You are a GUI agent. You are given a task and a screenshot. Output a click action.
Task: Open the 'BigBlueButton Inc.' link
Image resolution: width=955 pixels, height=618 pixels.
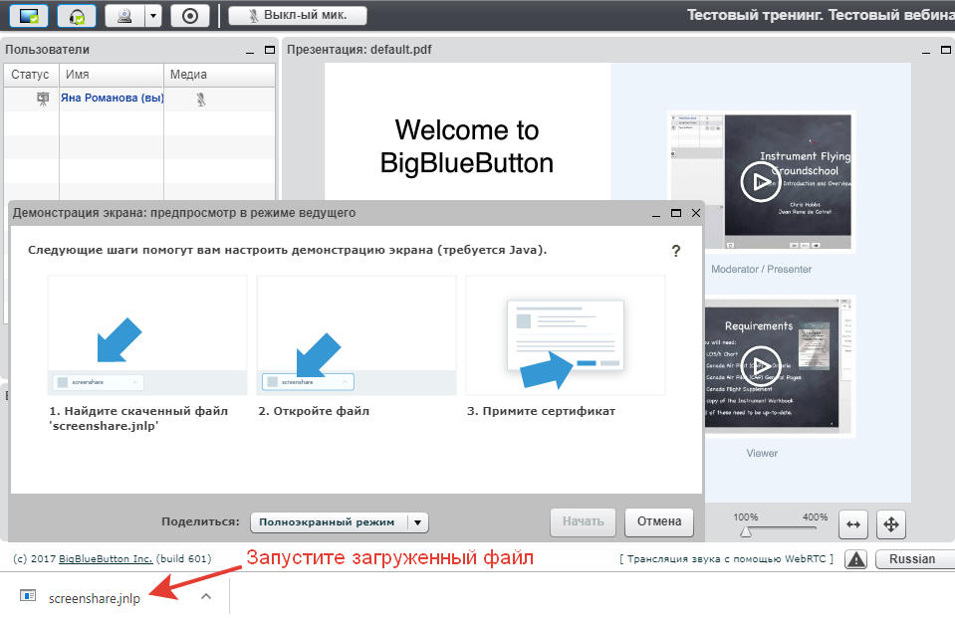coord(106,559)
